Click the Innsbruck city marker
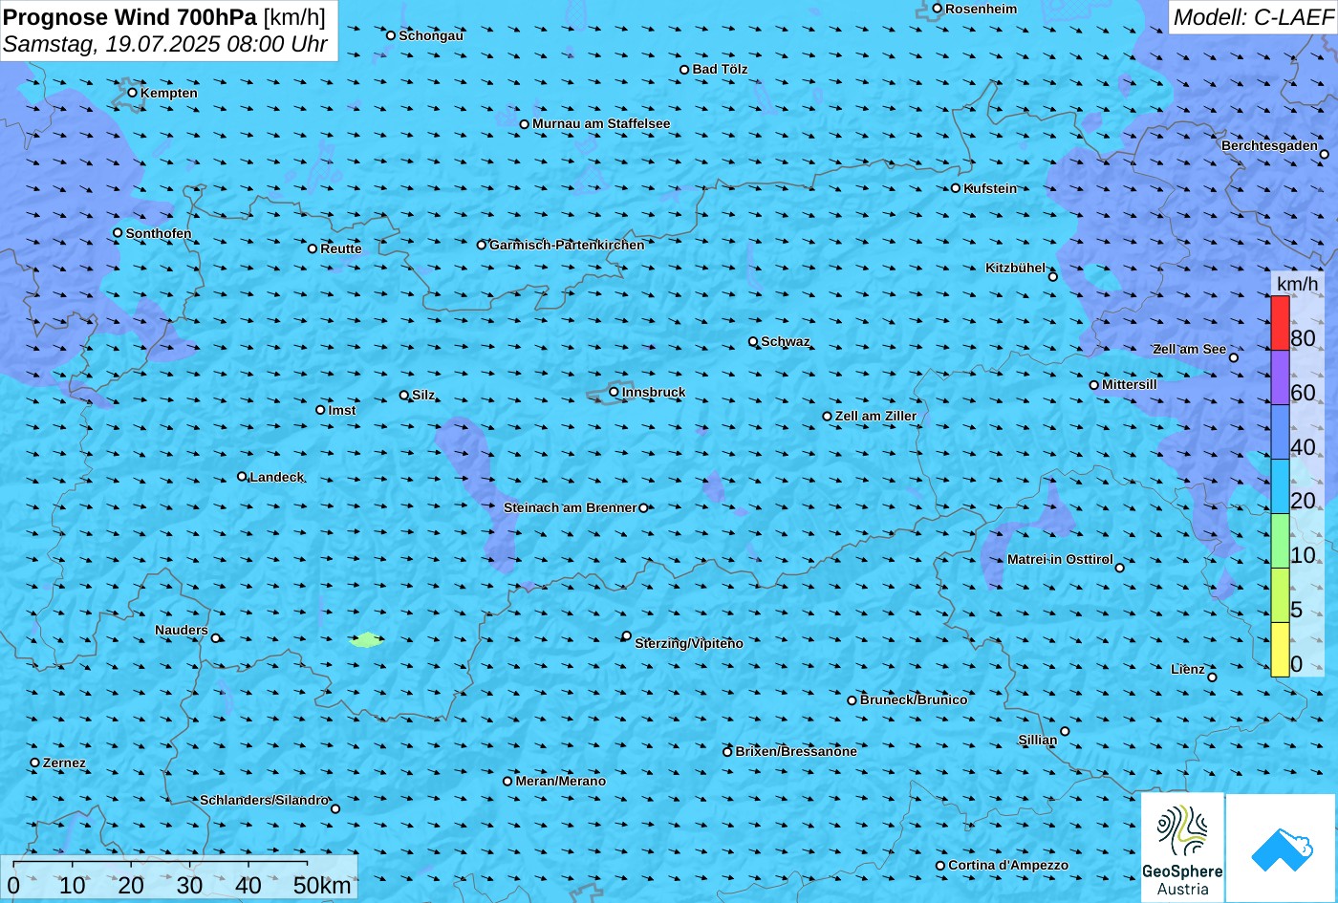 coord(614,392)
